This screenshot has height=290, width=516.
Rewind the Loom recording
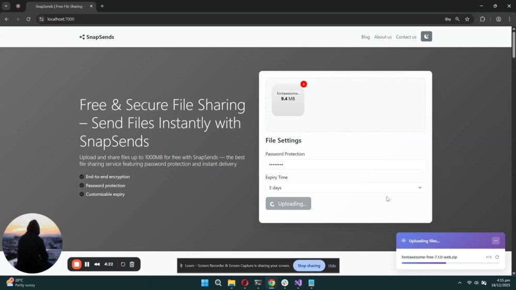coord(97,264)
